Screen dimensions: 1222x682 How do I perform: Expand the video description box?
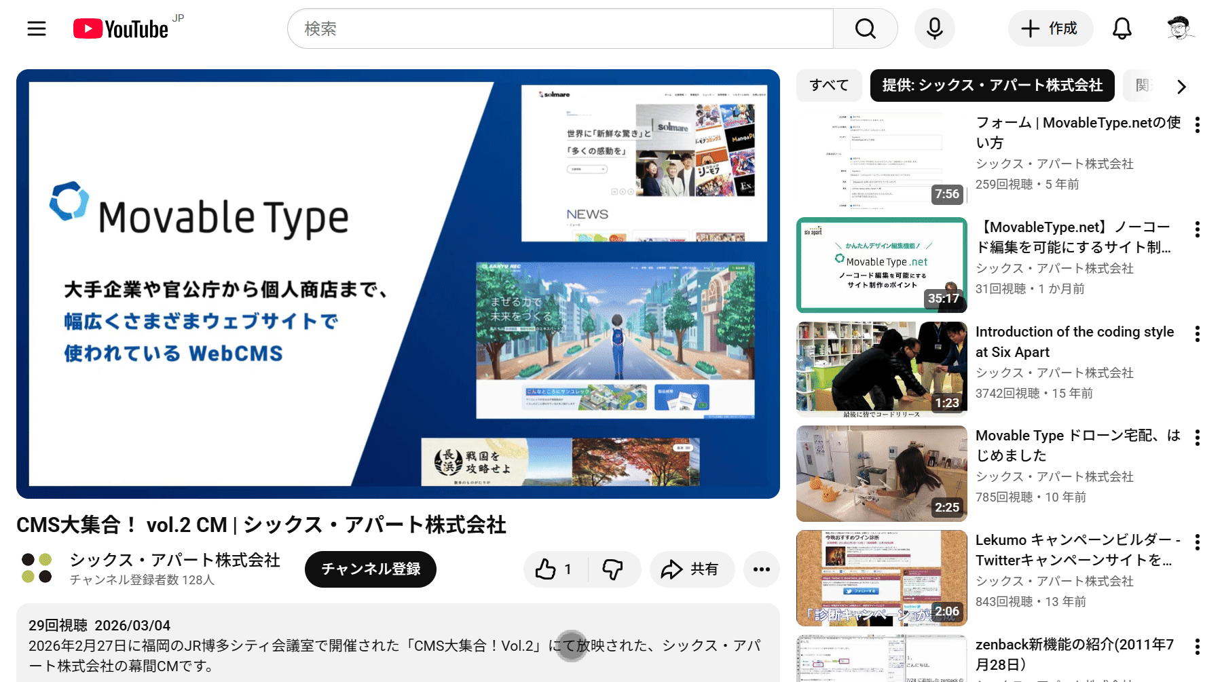point(398,643)
